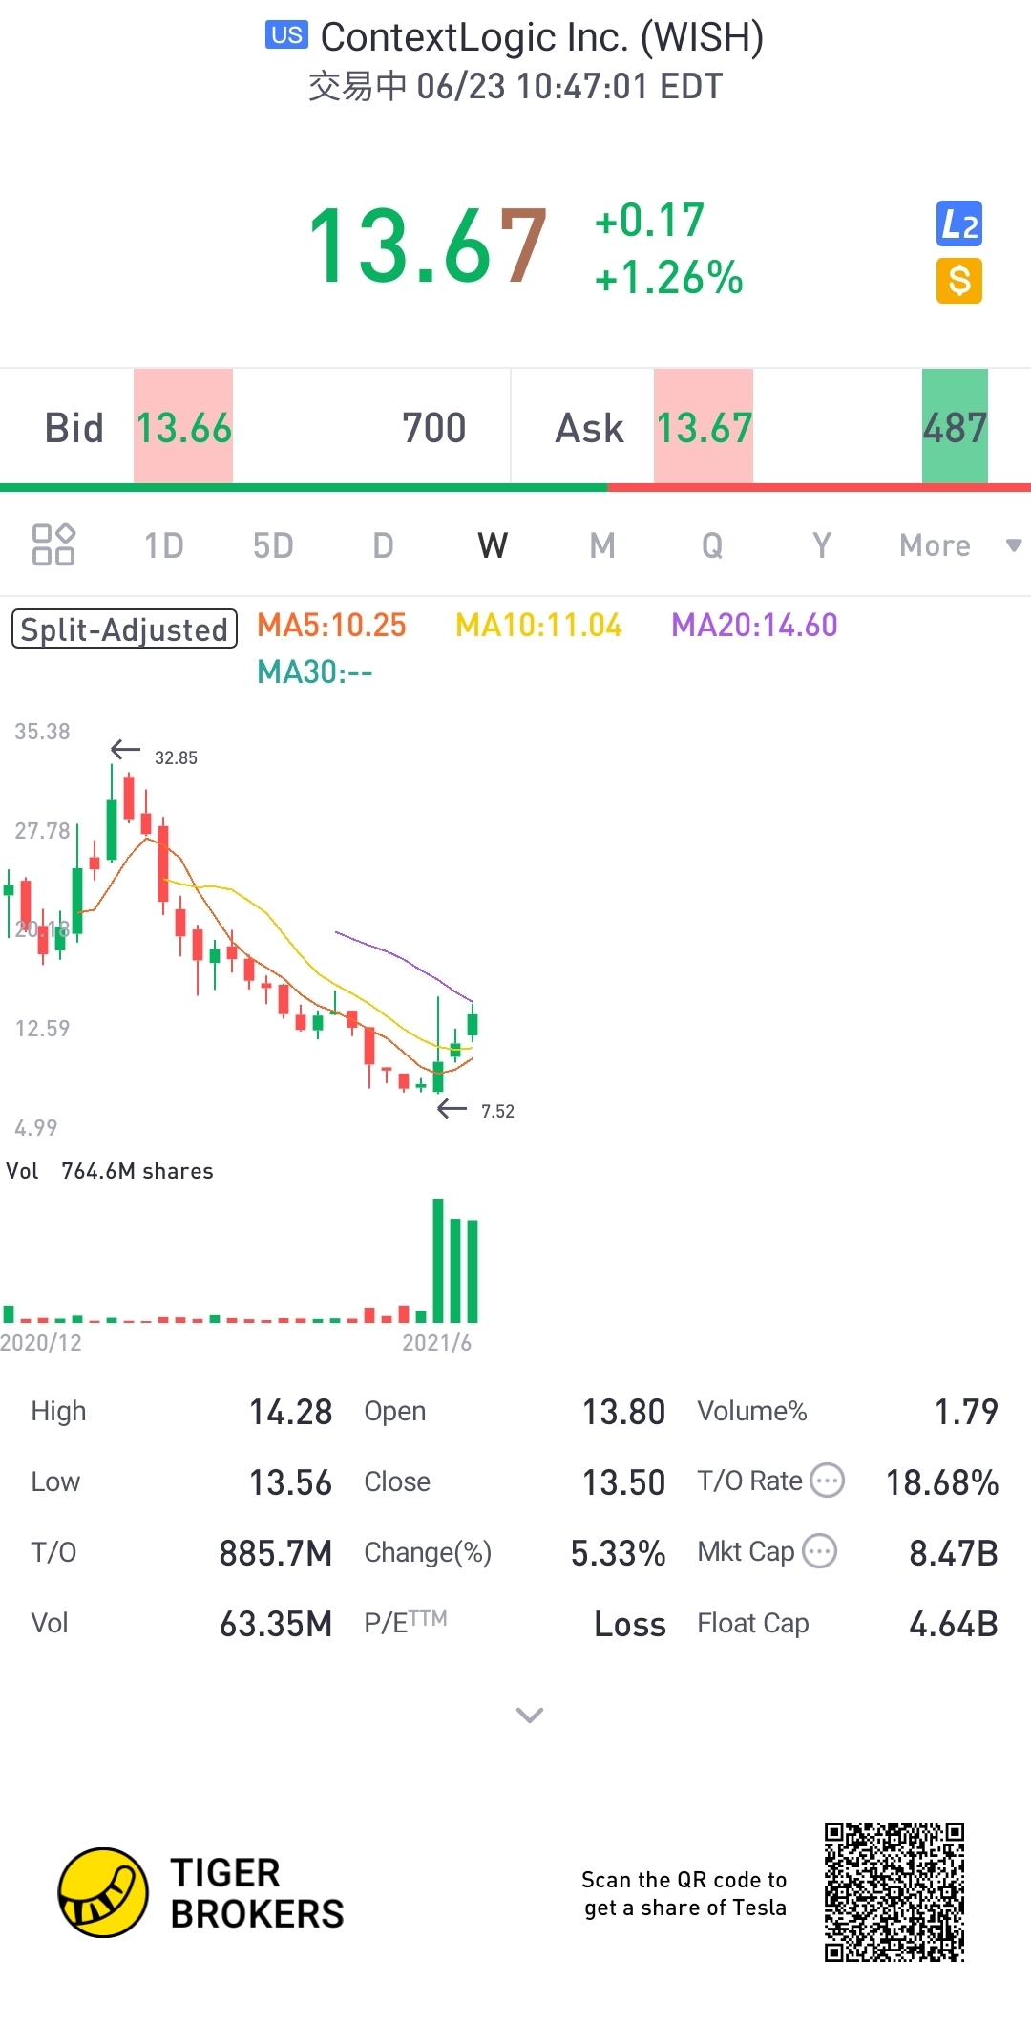Screen dimensions: 1031x2025
Task: Tap the T/O Rate value 18.68%
Action: [942, 1481]
